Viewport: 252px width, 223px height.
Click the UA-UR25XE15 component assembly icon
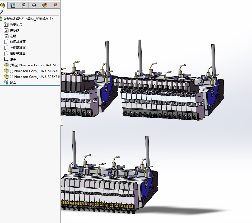(x=6, y=77)
